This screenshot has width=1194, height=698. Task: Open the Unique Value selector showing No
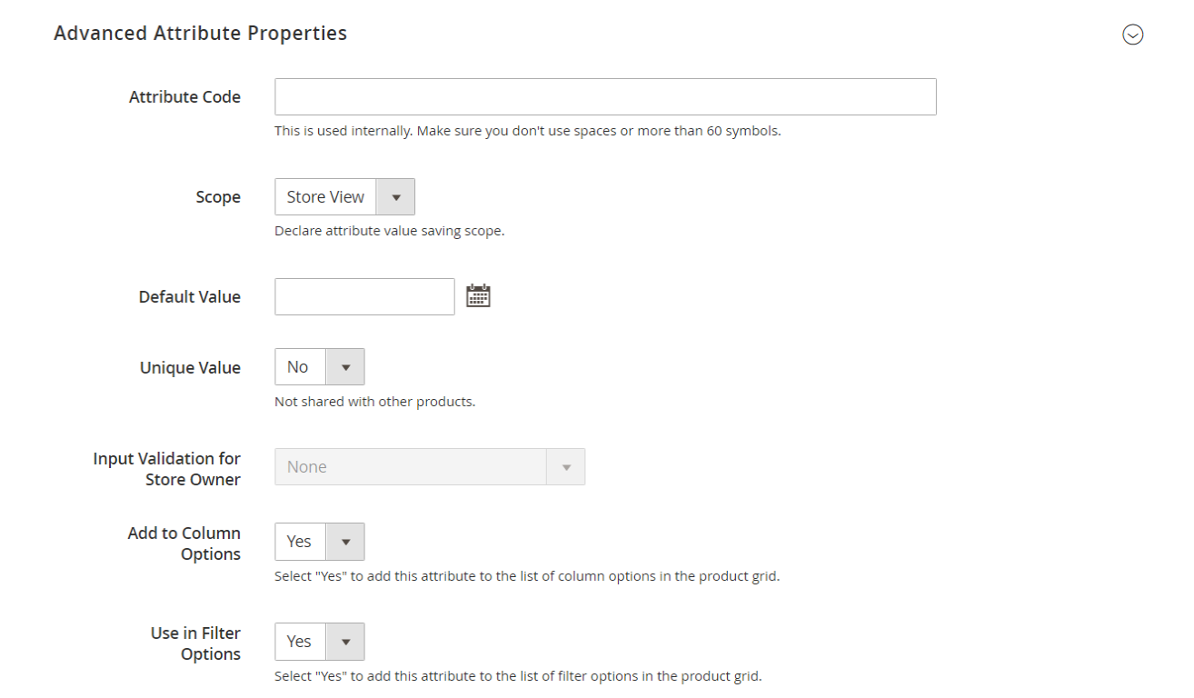[299, 366]
